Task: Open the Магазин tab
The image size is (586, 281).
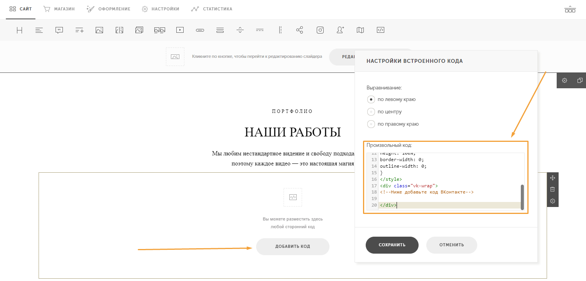Action: 59,9
